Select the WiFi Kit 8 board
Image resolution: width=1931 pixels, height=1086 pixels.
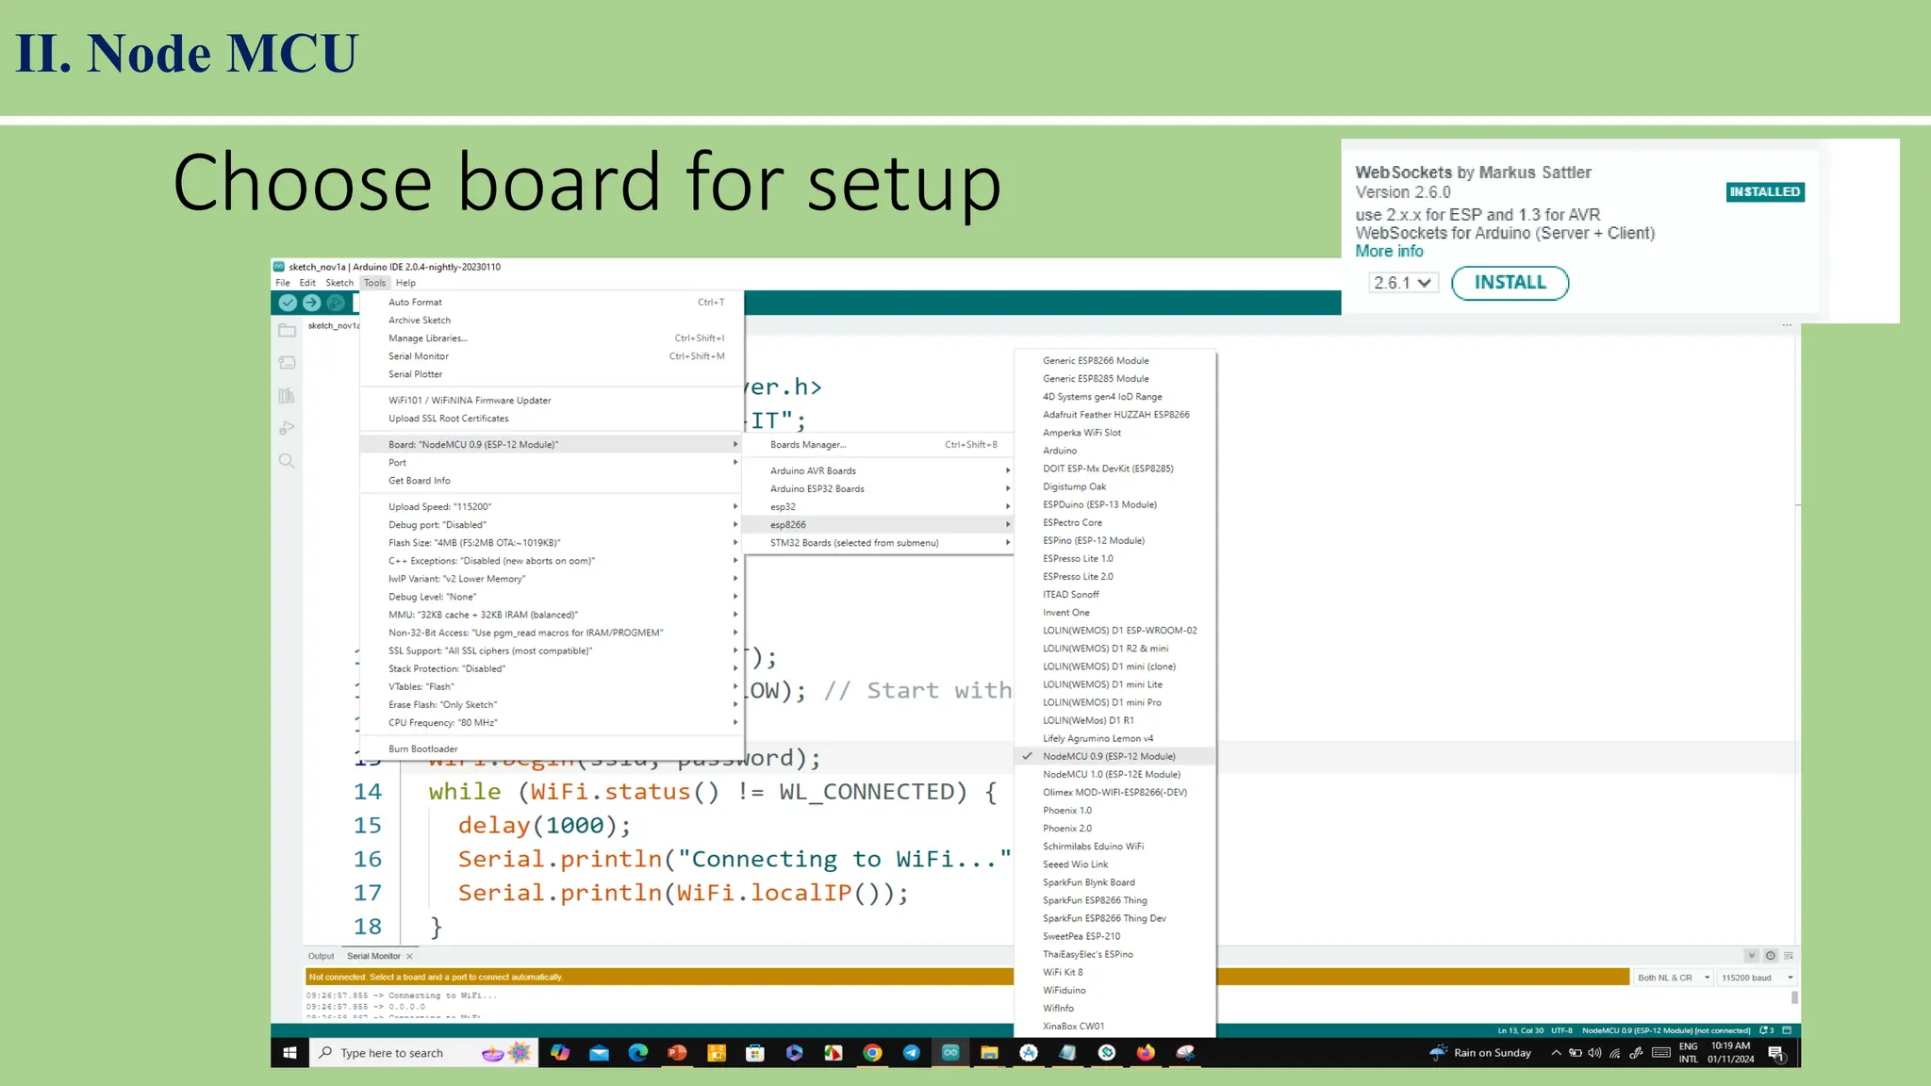pyautogui.click(x=1115, y=972)
